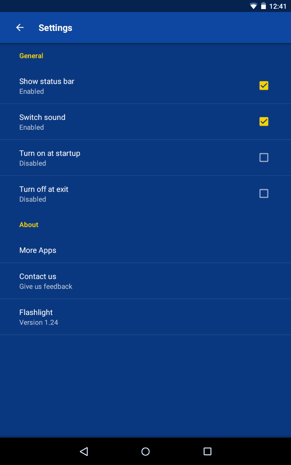Open recent apps with the square button

tap(207, 451)
